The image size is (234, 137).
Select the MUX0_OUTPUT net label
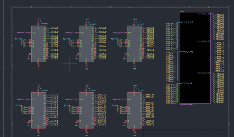coord(23,33)
